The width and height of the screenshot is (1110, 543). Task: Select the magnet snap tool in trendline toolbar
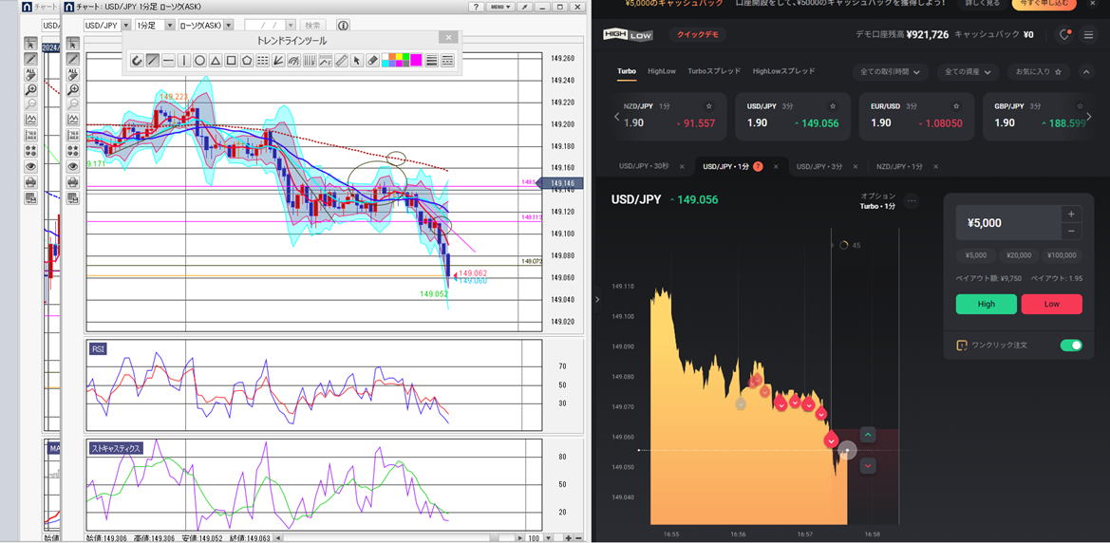point(137,61)
